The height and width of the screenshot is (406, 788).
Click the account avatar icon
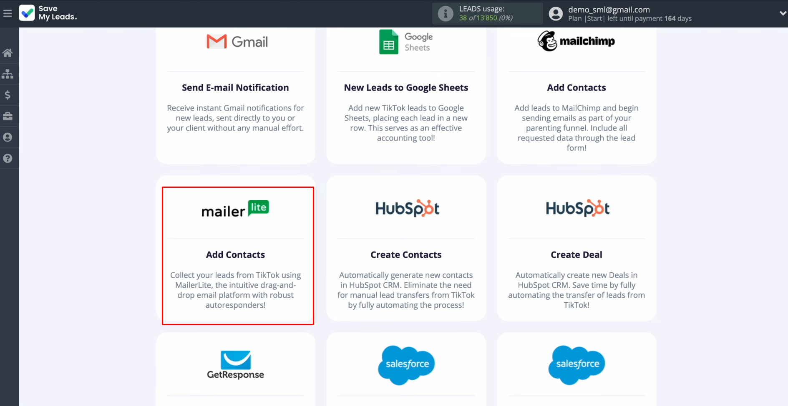click(556, 14)
